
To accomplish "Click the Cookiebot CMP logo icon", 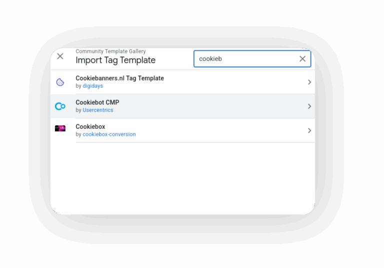I will (x=60, y=106).
